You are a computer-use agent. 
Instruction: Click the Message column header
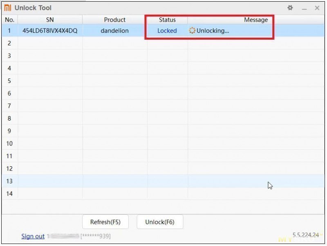[256, 20]
